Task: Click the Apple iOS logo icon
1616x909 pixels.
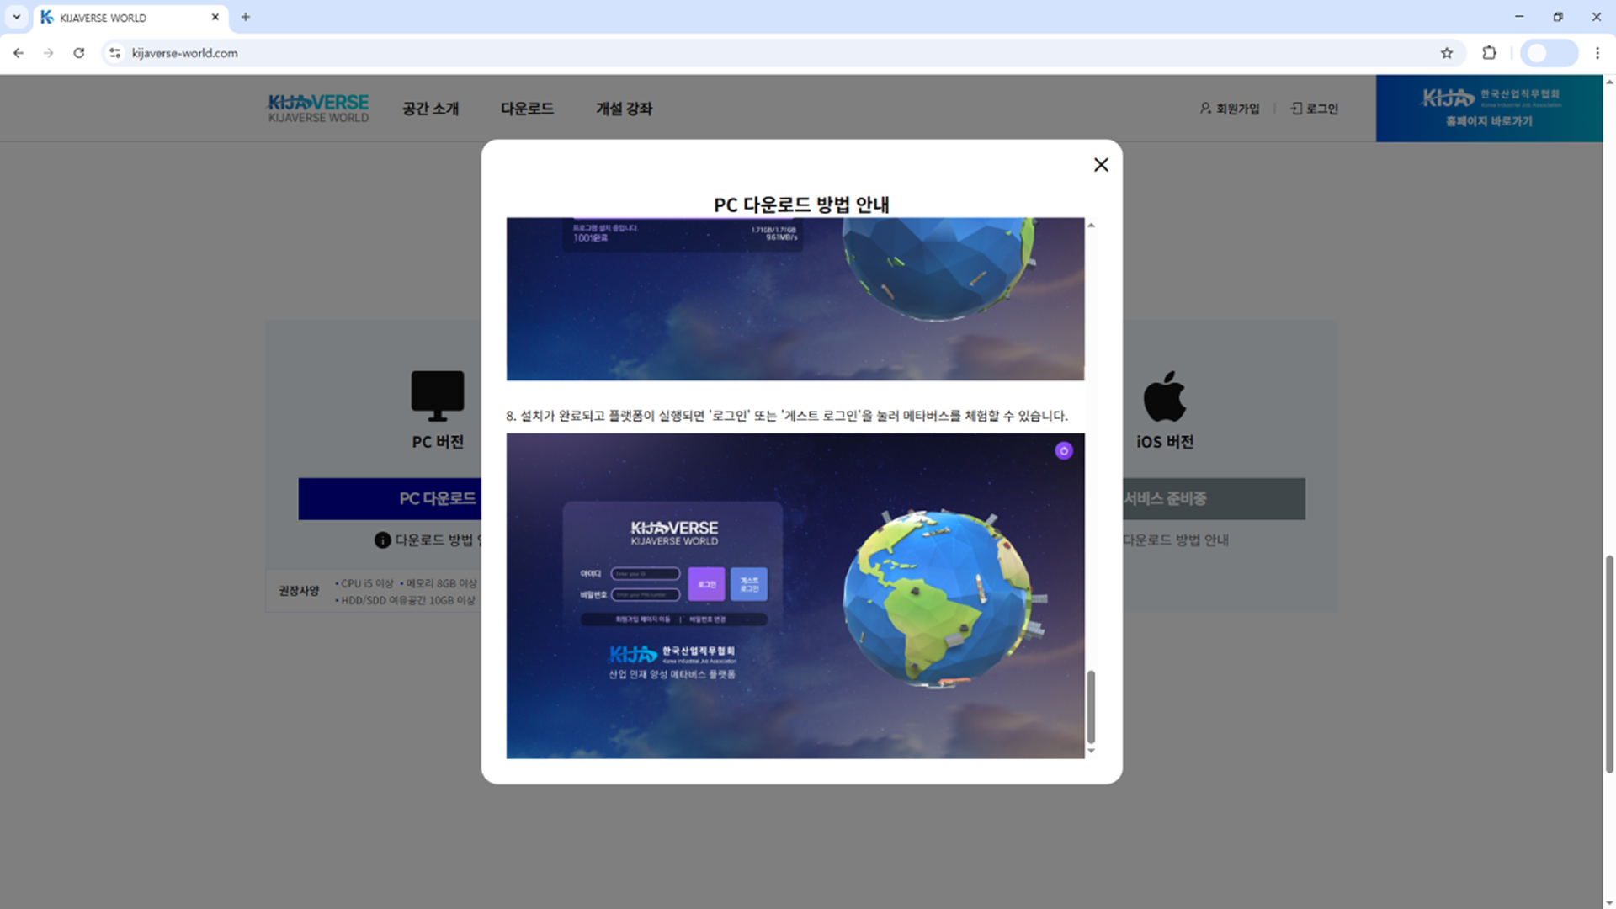Action: (1165, 396)
